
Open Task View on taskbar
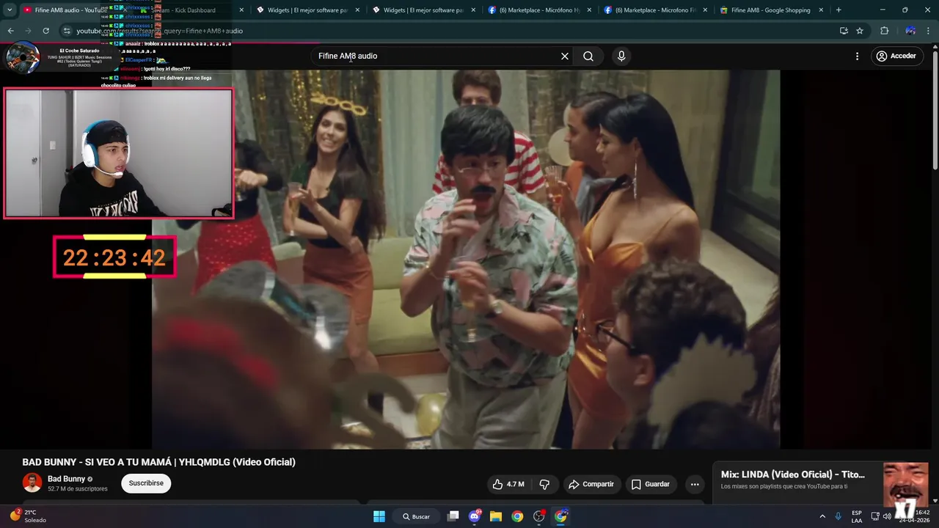click(453, 516)
